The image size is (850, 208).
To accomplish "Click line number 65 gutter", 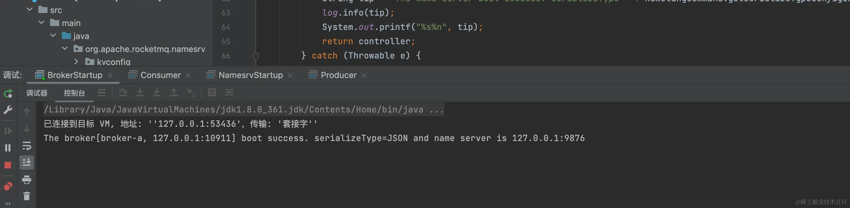I will click(226, 41).
